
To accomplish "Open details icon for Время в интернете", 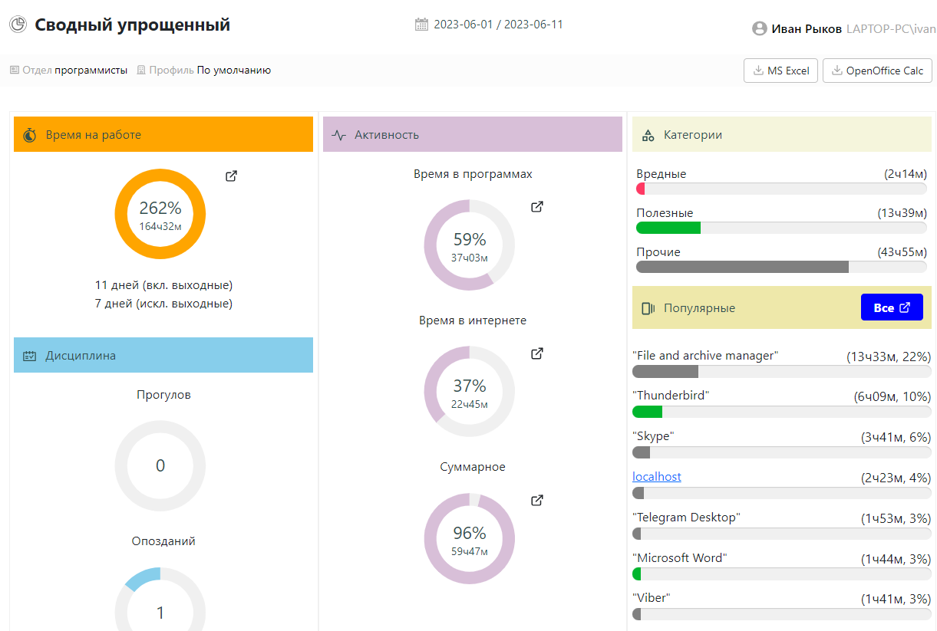I will click(537, 354).
